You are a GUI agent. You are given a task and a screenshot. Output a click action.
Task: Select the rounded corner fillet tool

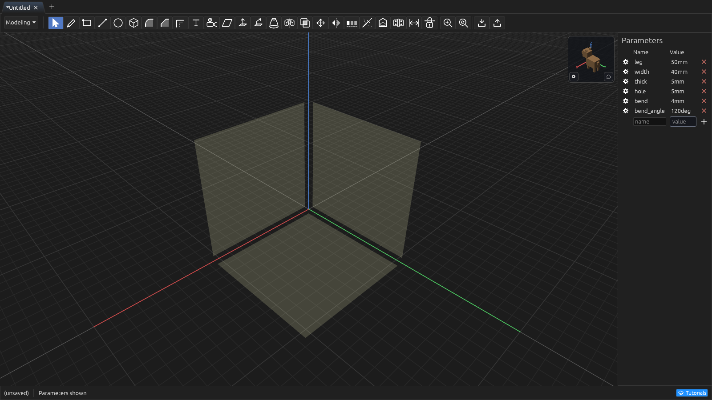(149, 23)
